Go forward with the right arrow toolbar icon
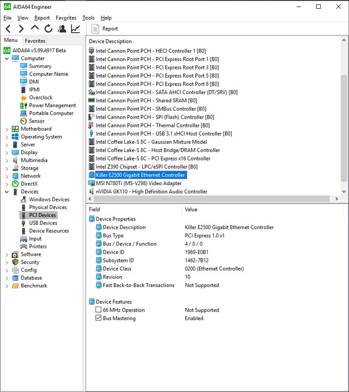349x392 pixels. [x=21, y=29]
